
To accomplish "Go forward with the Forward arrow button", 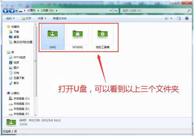I will point(12,11).
